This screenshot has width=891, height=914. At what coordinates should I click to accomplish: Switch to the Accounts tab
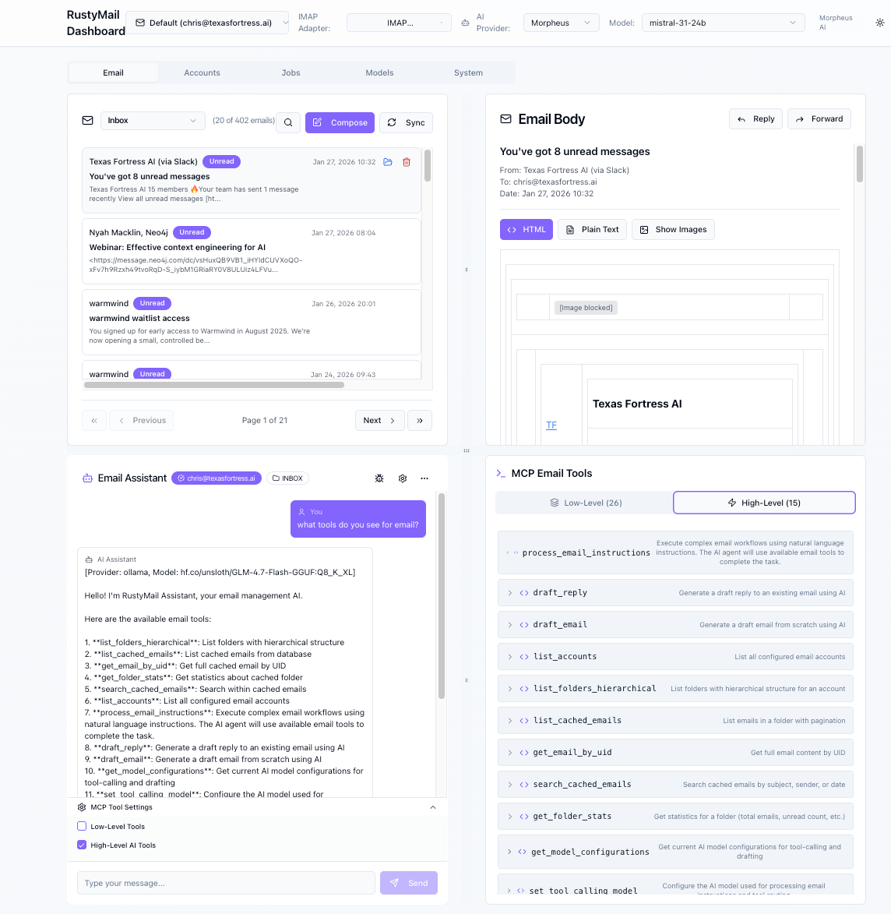point(202,73)
